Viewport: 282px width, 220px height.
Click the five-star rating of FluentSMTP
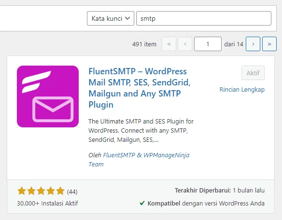(x=41, y=191)
